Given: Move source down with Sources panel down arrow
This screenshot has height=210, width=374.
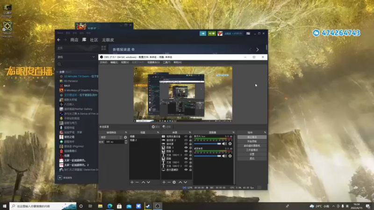Looking at the screenshot, I should pos(185,182).
